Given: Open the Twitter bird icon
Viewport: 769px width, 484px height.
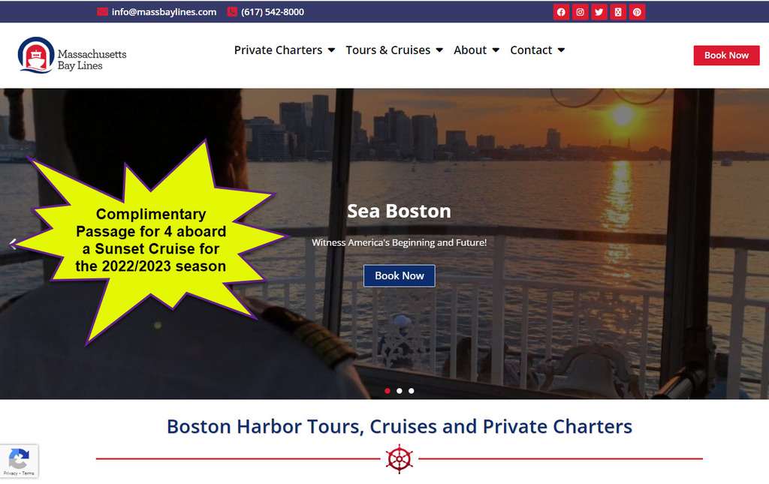Looking at the screenshot, I should tap(599, 12).
